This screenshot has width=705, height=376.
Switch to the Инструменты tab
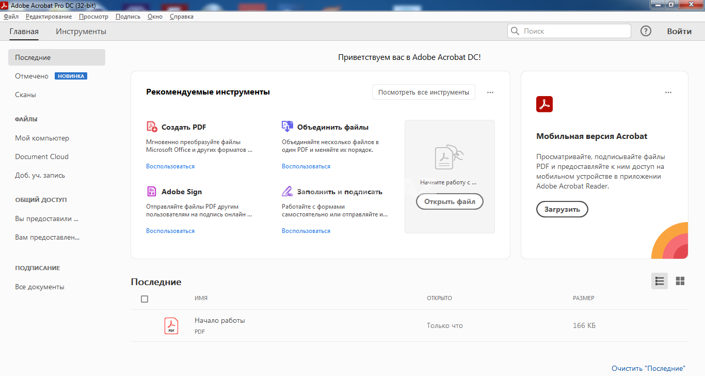click(81, 31)
